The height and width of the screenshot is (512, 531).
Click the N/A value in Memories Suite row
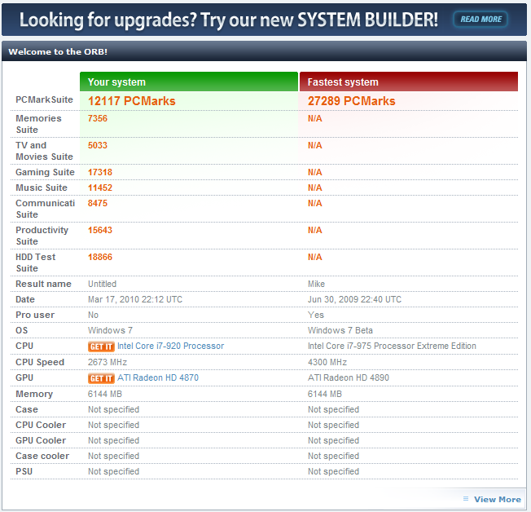pos(315,118)
